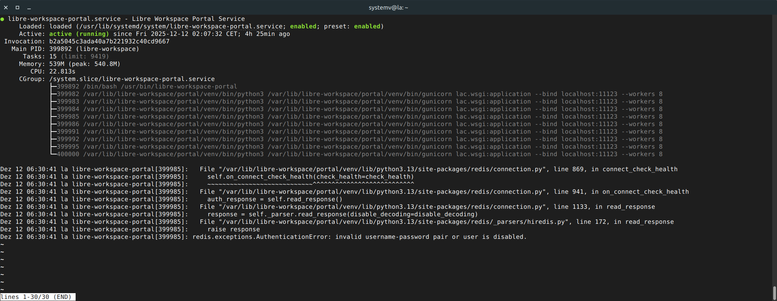Select the 399892 /bin/bash process tree entry
The width and height of the screenshot is (777, 301).
[147, 86]
